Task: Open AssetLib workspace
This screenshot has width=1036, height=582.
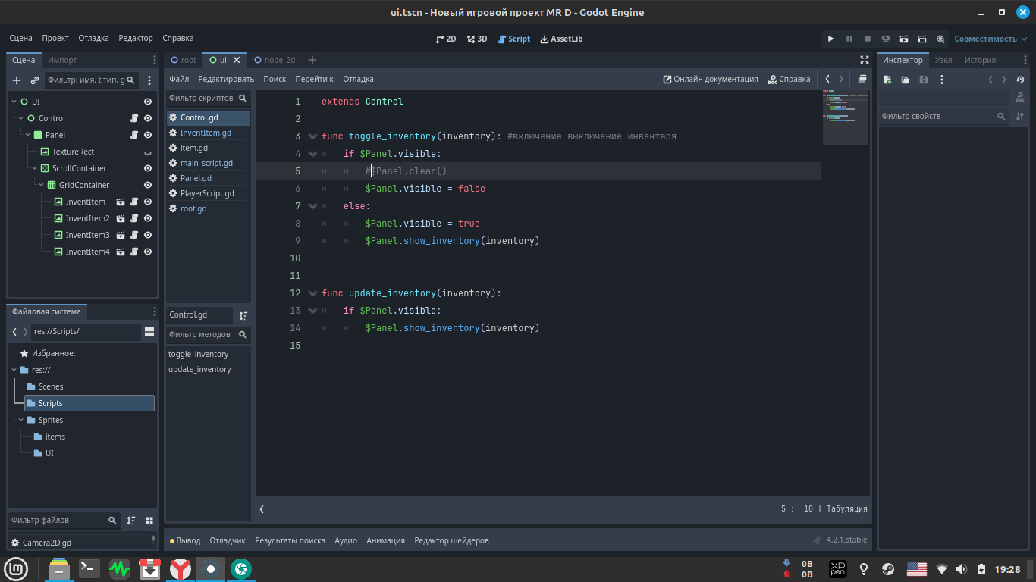Action: coord(561,39)
